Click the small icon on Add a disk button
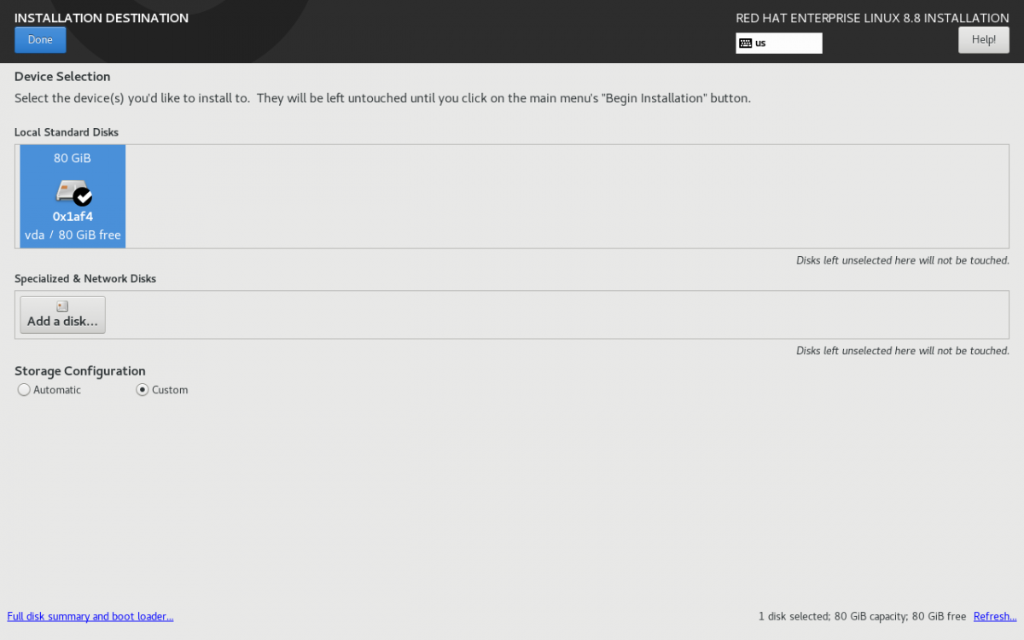The width and height of the screenshot is (1024, 640). (x=62, y=306)
